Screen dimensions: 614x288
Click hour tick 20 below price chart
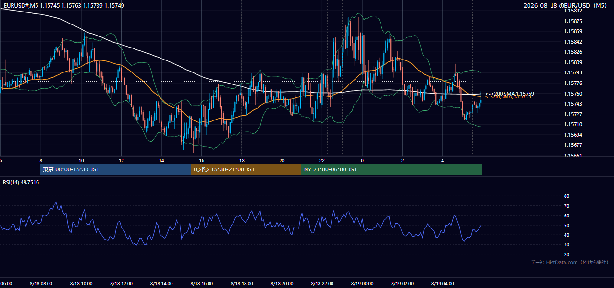[282, 160]
